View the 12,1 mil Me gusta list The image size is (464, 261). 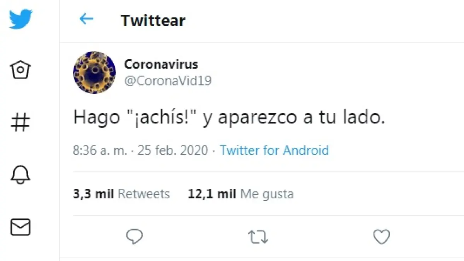click(241, 194)
